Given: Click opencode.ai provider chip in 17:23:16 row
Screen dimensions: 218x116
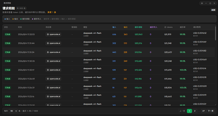Looking at the screenshot, I should pos(53,97).
